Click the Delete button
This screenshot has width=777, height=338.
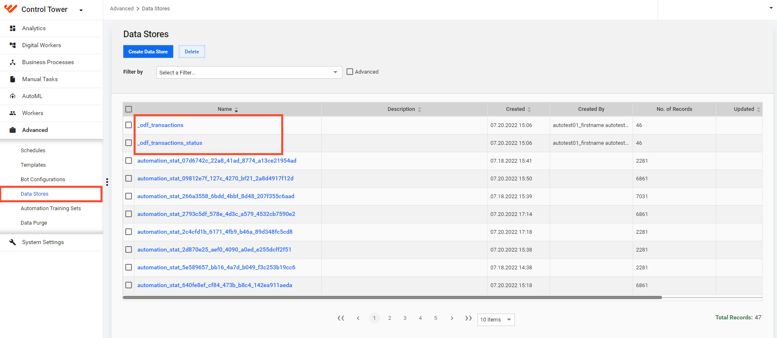(192, 52)
